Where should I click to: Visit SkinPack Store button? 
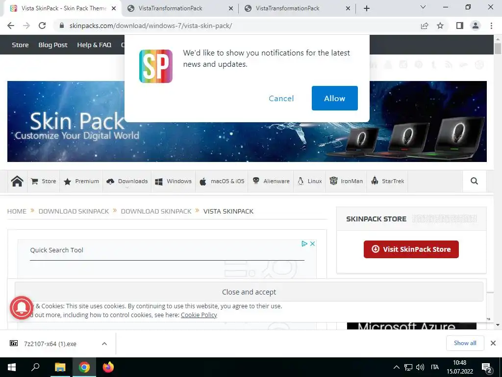[x=411, y=249]
